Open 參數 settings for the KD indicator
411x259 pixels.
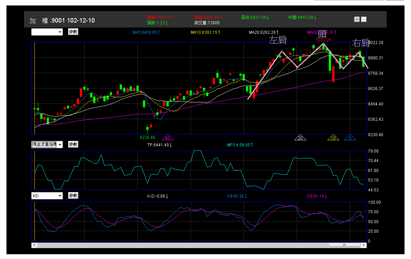73,196
